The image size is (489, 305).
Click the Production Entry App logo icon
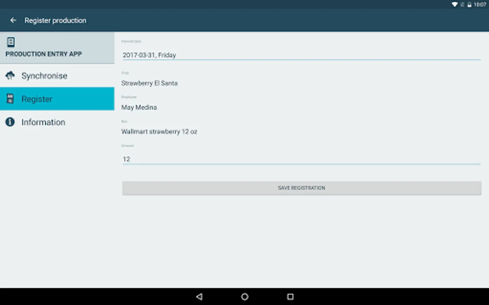pos(11,42)
